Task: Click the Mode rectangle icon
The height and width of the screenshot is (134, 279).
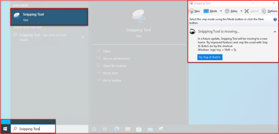Action: tap(206, 11)
